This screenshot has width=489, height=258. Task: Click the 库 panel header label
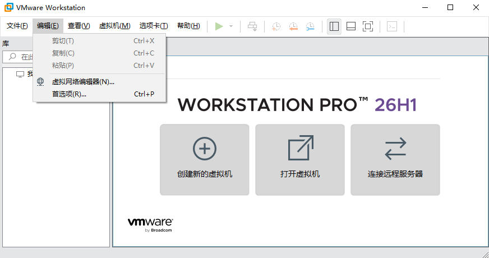coord(6,44)
